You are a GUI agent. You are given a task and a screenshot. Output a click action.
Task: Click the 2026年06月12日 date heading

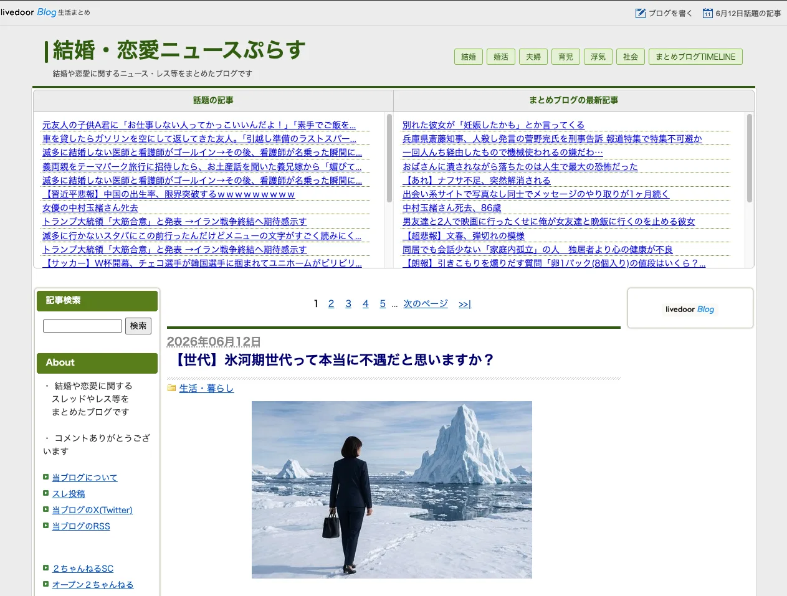point(214,341)
